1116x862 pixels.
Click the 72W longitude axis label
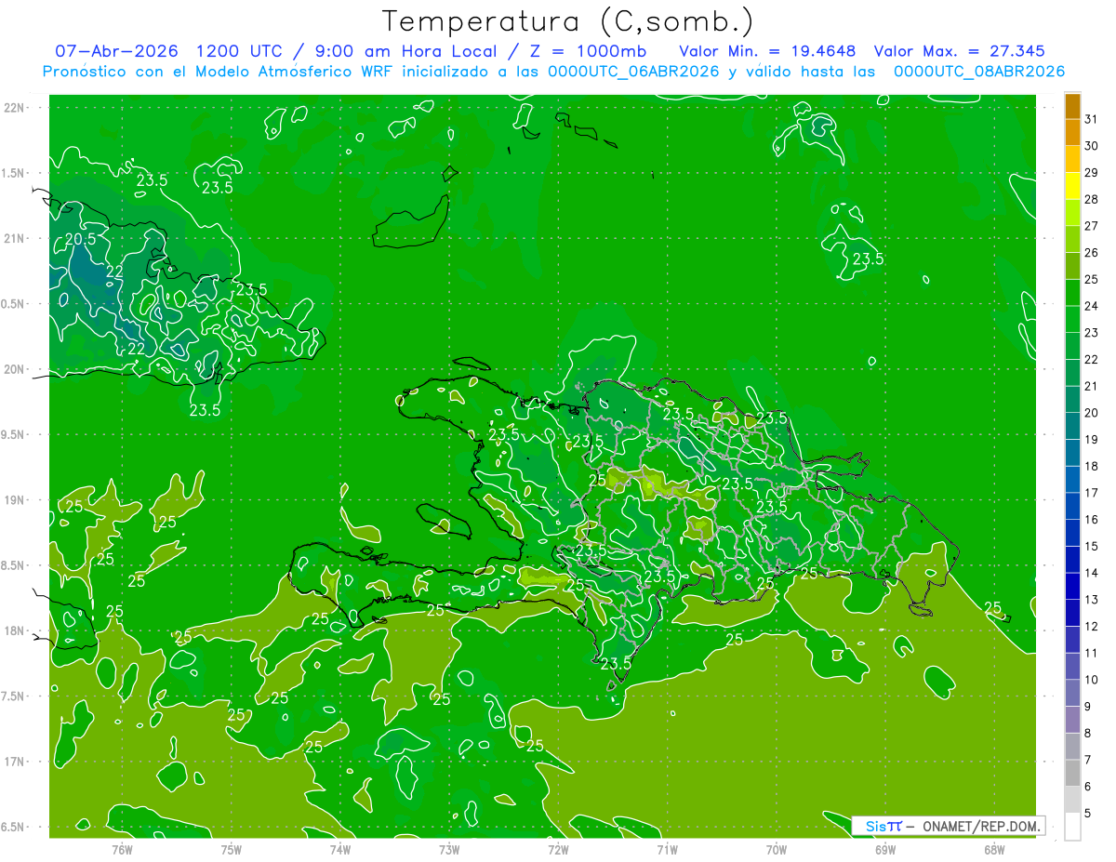click(558, 849)
